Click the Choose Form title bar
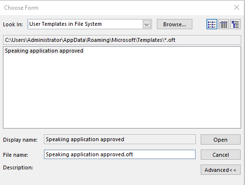Viewport: 245px width, 185px height. point(113,8)
